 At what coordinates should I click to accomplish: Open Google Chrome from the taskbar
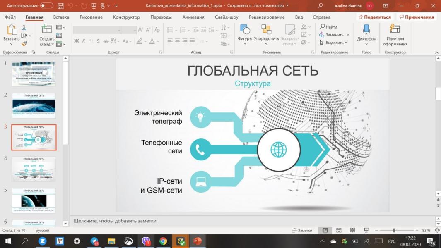[163, 241]
